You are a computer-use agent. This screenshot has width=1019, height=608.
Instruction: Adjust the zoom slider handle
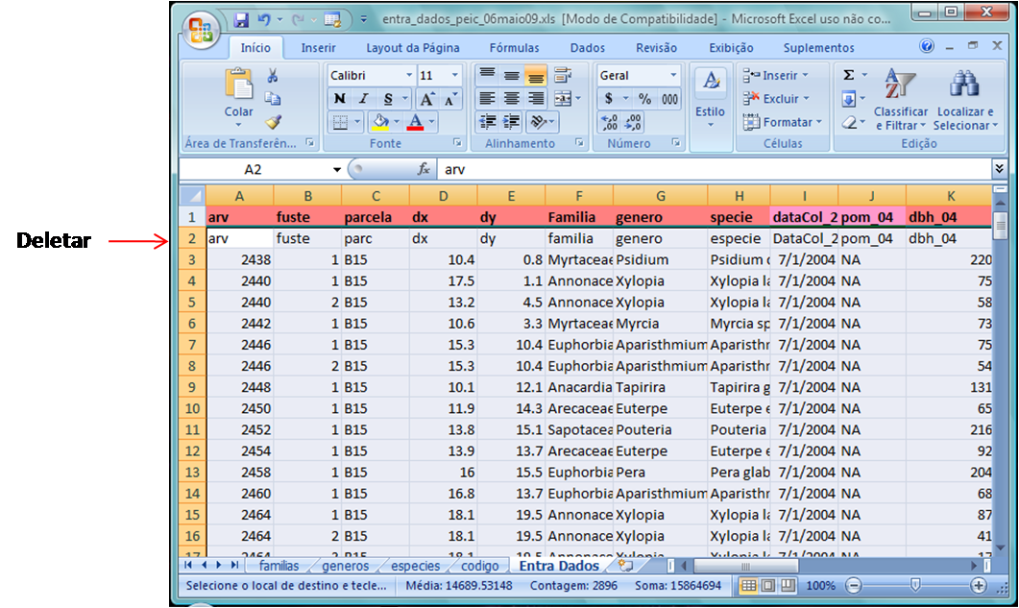(x=915, y=585)
